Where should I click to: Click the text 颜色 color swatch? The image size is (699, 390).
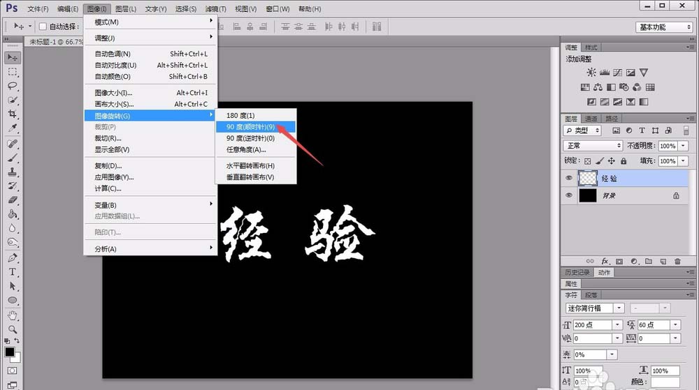tap(665, 382)
